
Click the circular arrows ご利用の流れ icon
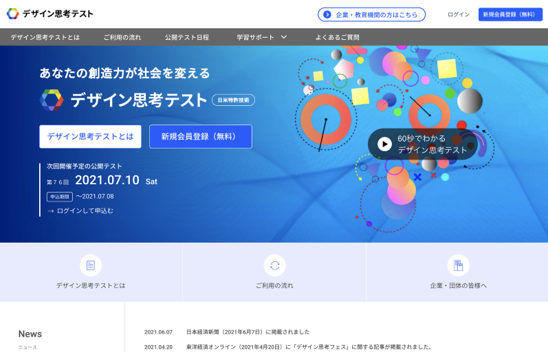click(x=275, y=265)
